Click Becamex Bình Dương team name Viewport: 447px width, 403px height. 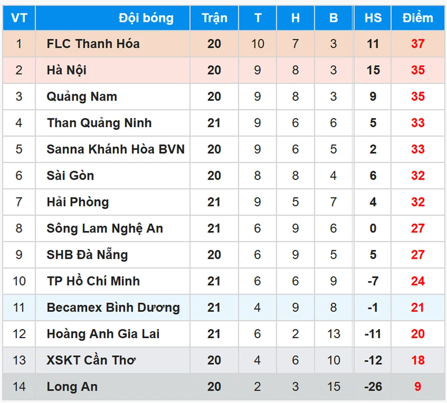click(113, 307)
